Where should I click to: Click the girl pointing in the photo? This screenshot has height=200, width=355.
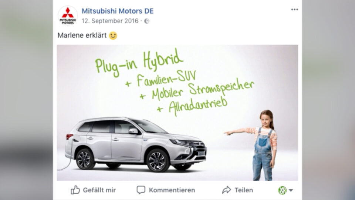click(x=263, y=145)
